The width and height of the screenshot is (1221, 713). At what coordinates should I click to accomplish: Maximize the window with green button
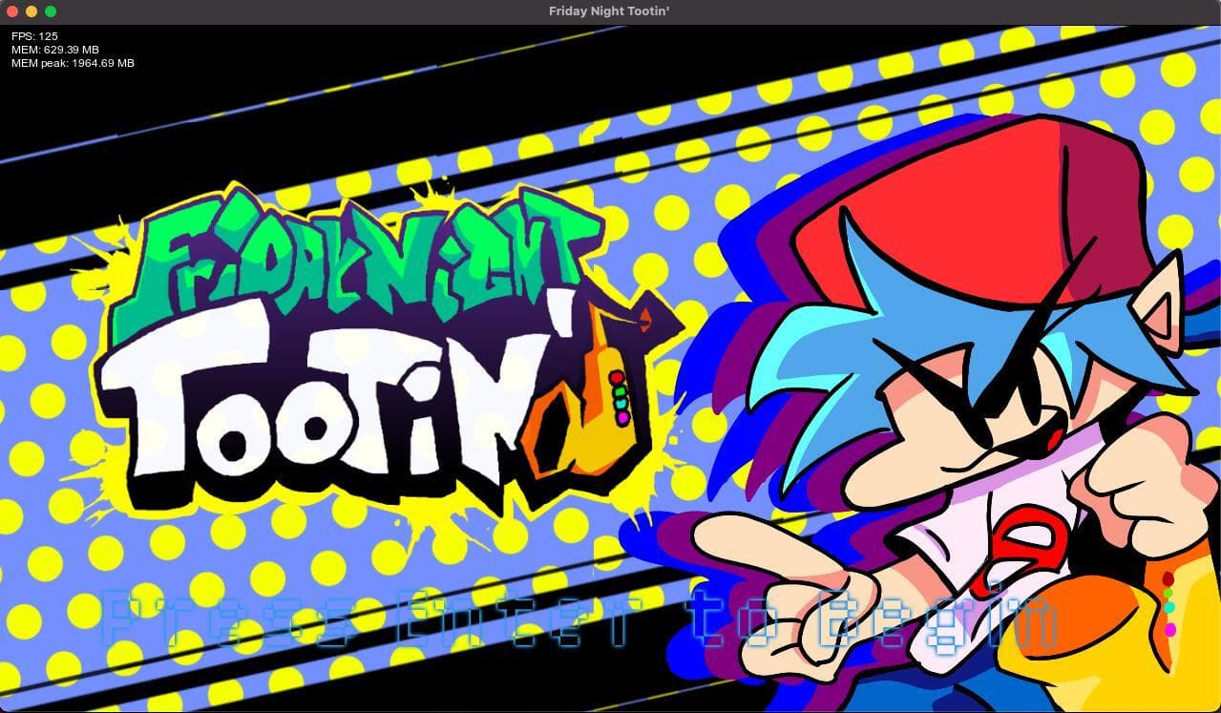pos(51,11)
